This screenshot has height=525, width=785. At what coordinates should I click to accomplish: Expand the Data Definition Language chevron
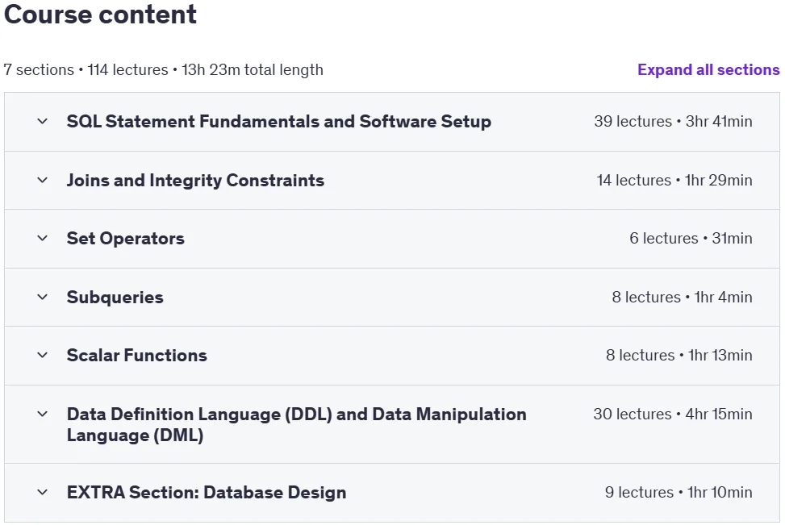click(x=43, y=414)
